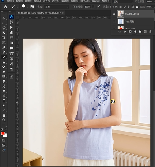Hide the StartAI AI生成 layer

pos(114,14)
